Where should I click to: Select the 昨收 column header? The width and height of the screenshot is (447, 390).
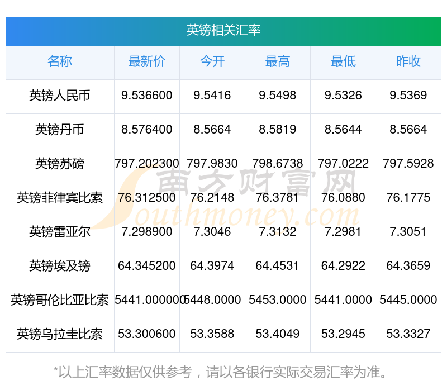tap(408, 61)
